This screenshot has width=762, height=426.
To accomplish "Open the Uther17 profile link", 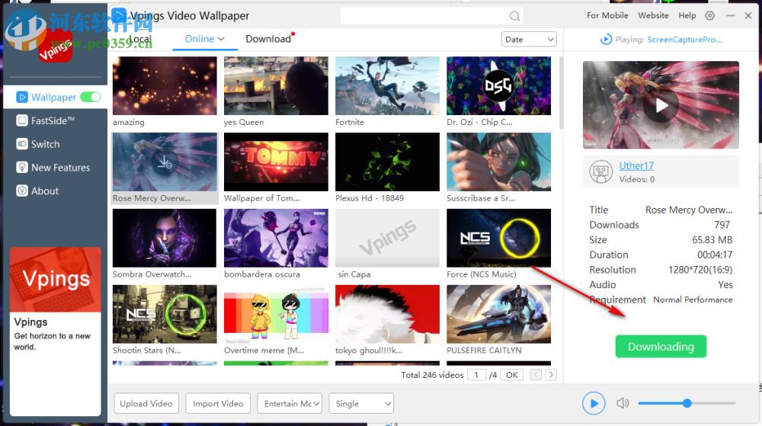I will click(636, 165).
